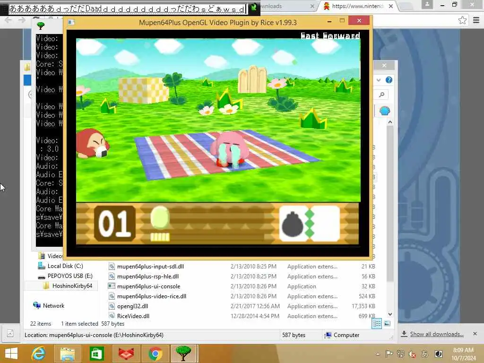Image resolution: width=484 pixels, height=363 pixels.
Task: Switch to the nintendo.com Chrome tab
Action: coord(357,6)
